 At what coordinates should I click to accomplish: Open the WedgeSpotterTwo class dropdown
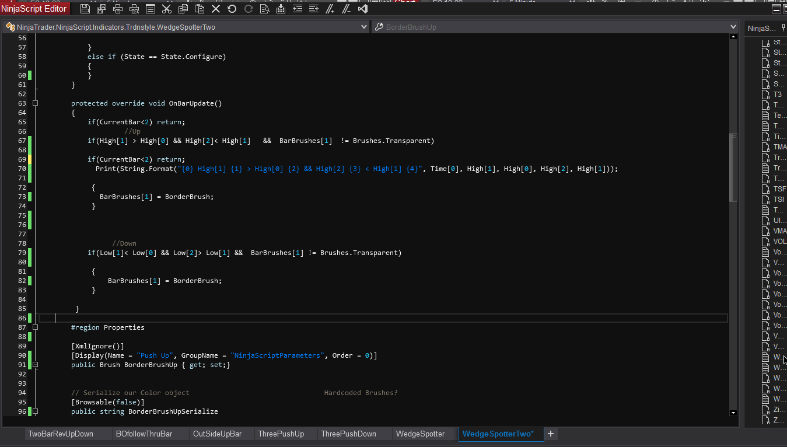pos(363,27)
